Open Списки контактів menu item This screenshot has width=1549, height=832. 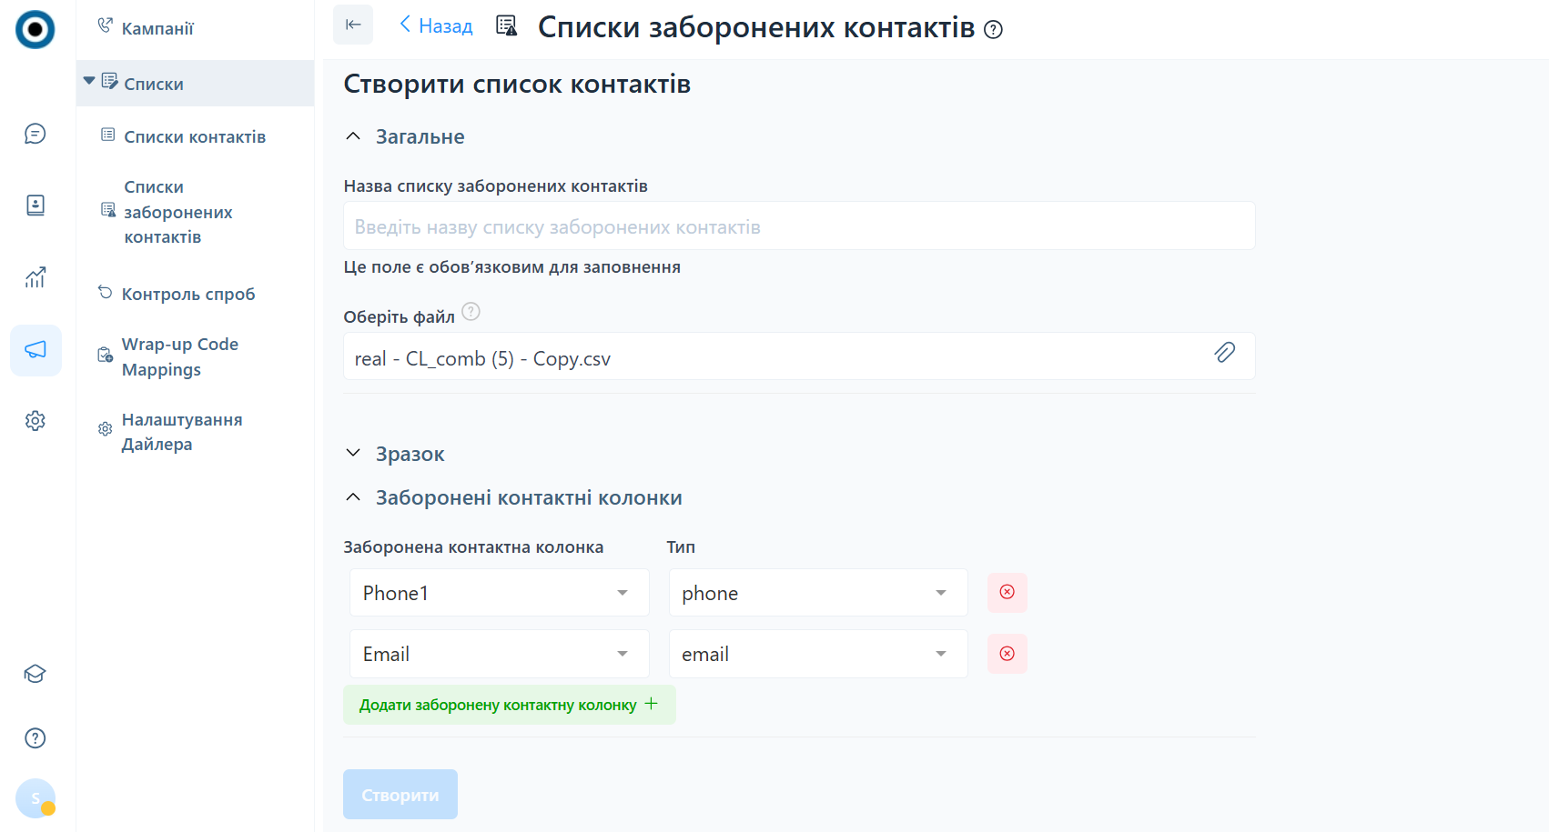[x=194, y=136]
